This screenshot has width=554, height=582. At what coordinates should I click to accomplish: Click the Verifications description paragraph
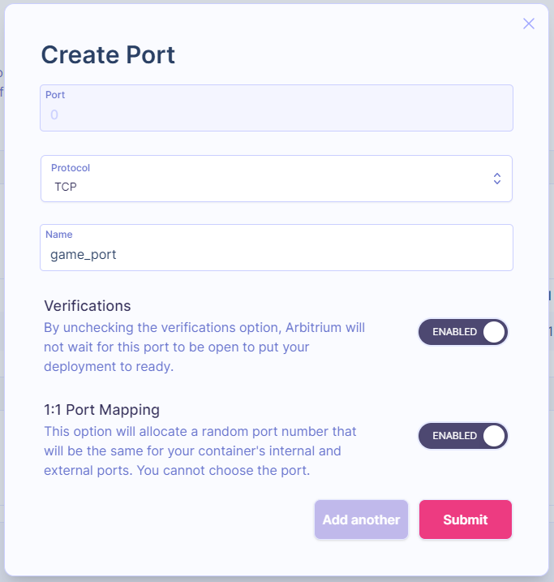tap(204, 347)
